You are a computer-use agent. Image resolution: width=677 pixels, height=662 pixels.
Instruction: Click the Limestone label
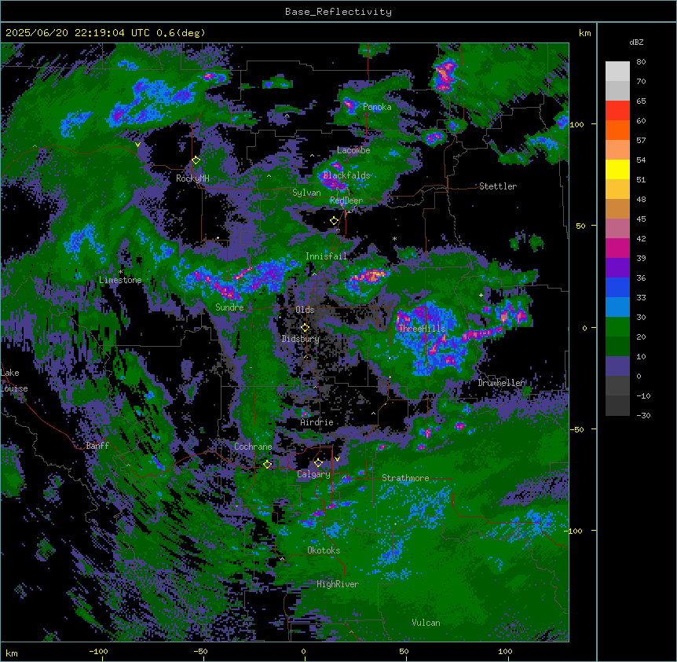tap(120, 280)
